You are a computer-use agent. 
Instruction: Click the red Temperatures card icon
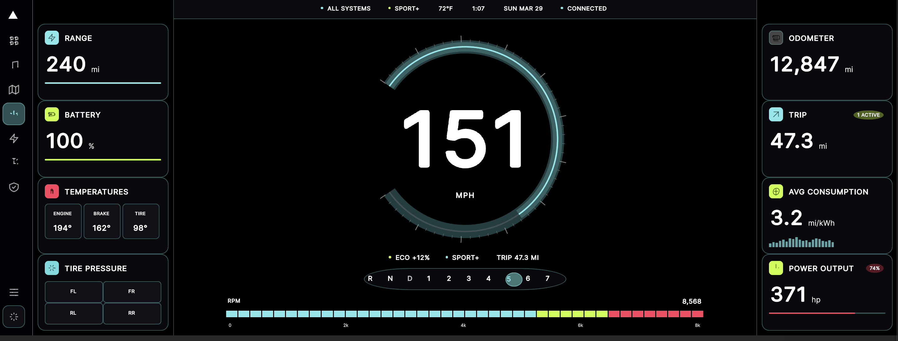point(52,191)
